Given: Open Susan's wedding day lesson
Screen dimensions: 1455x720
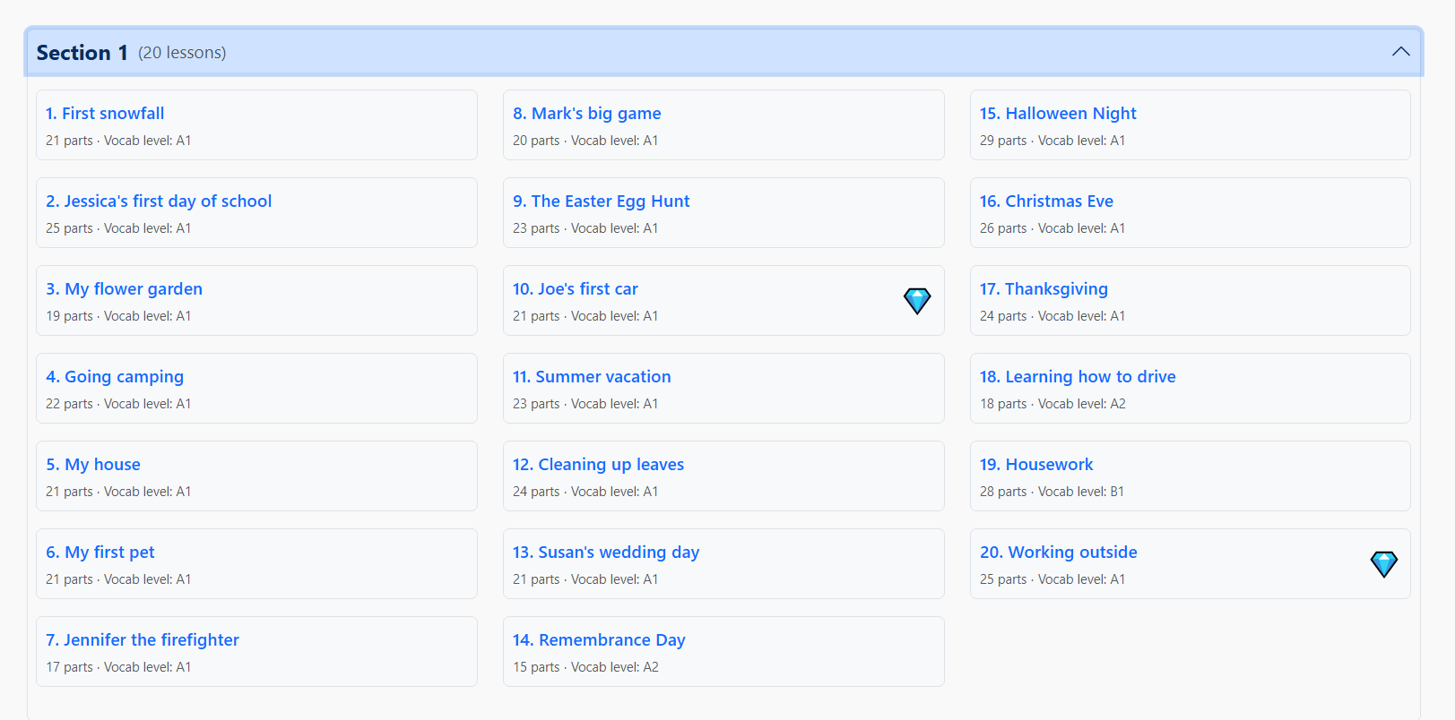Looking at the screenshot, I should 606,553.
